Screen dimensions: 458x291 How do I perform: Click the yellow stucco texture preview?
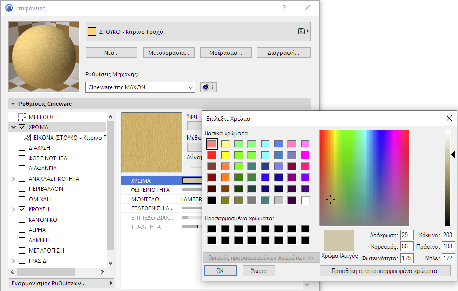pyautogui.click(x=152, y=143)
